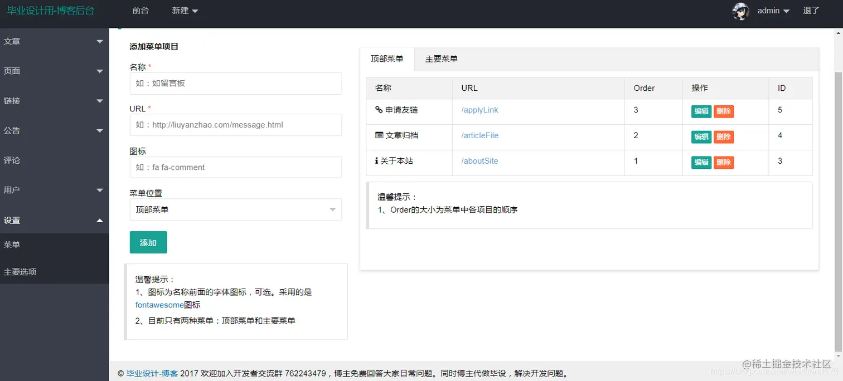Open the 菜单位置 select box
The image size is (843, 381).
coord(235,209)
